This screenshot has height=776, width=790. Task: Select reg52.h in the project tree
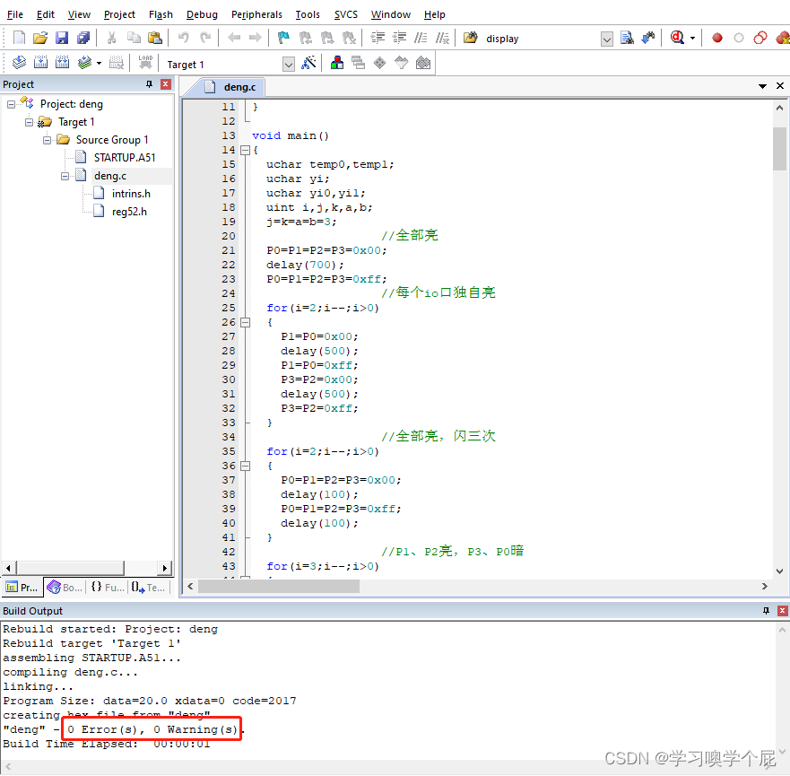click(129, 212)
